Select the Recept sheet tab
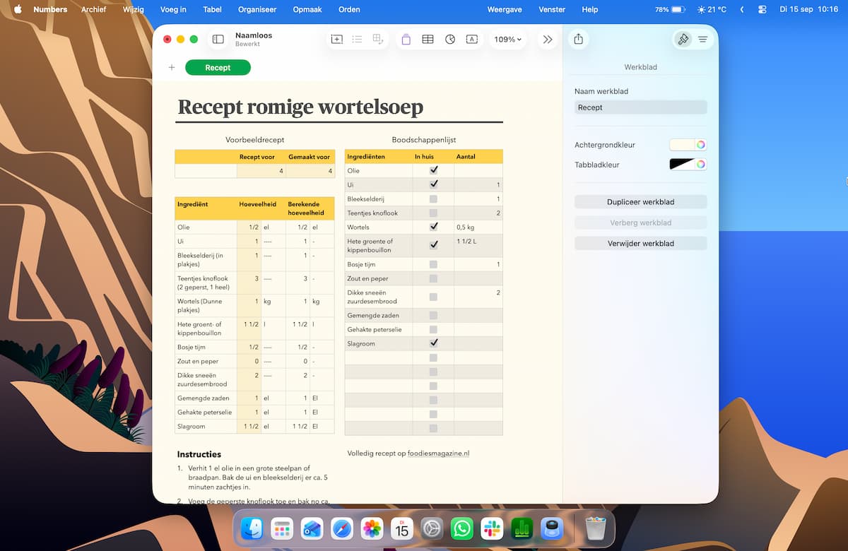Image resolution: width=848 pixels, height=551 pixels. 218,68
